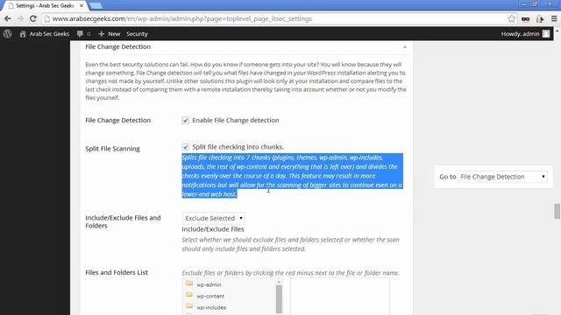Click the wp-admin folder name
Screen dimensions: 561x315
click(209, 284)
